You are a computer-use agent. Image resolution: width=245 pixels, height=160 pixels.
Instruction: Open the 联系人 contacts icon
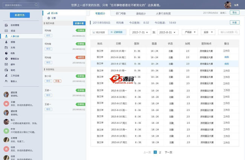point(6,81)
